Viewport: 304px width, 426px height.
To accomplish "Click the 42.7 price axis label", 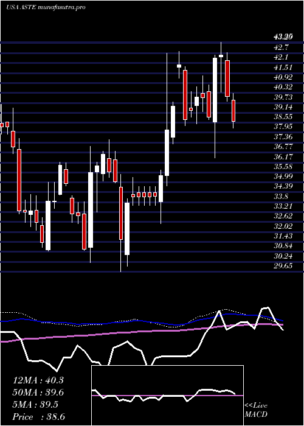I will pyautogui.click(x=281, y=47).
